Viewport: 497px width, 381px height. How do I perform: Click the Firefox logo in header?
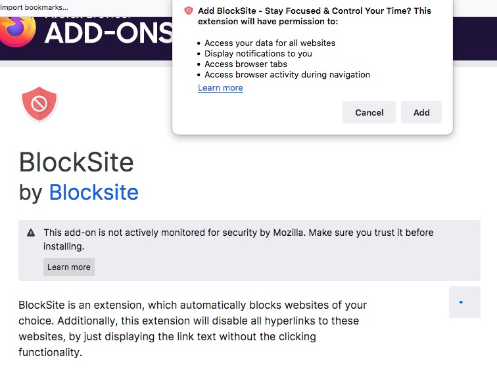click(18, 32)
